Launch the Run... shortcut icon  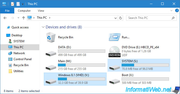(x=115, y=37)
